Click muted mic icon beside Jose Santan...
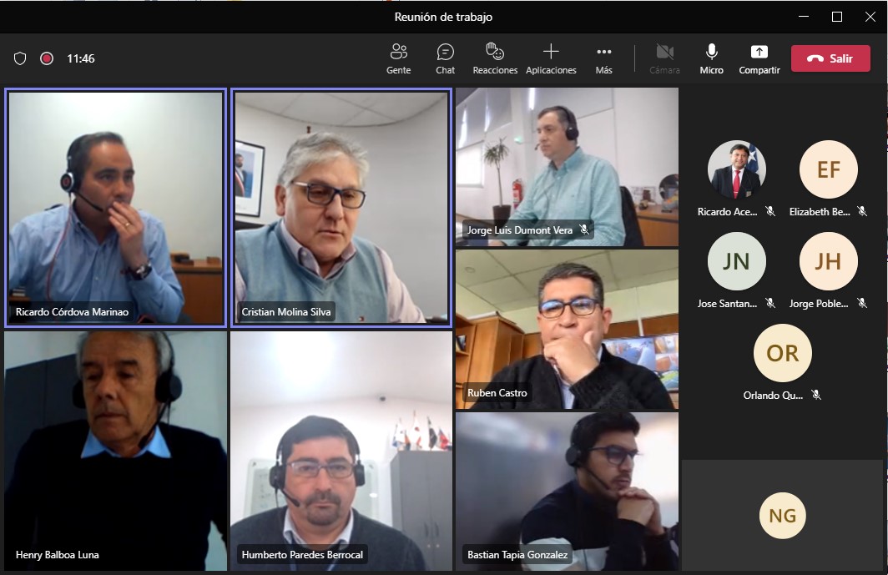The width and height of the screenshot is (888, 575). click(770, 303)
